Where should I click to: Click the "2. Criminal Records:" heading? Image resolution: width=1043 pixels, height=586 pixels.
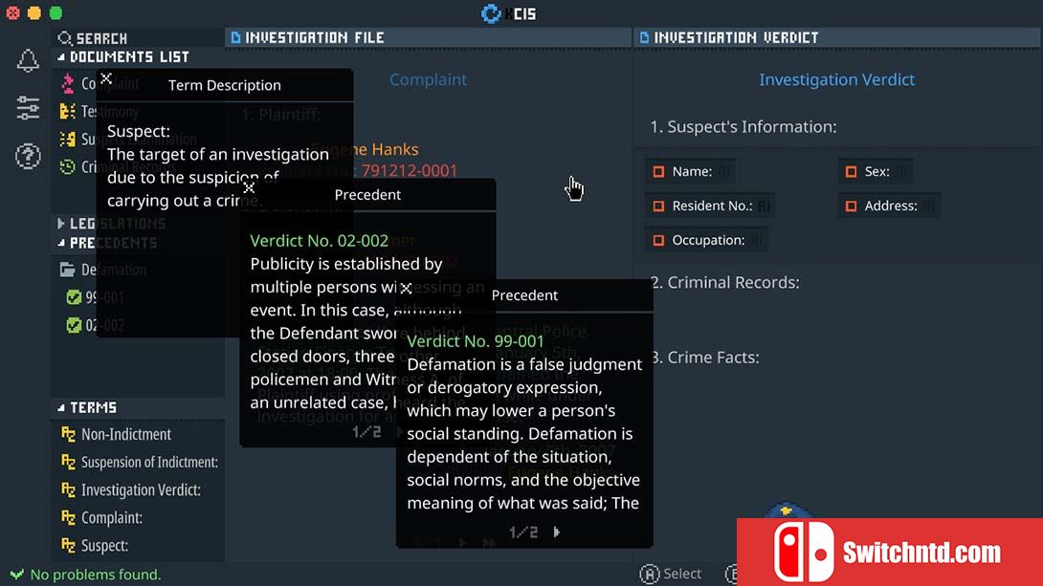[x=724, y=282]
